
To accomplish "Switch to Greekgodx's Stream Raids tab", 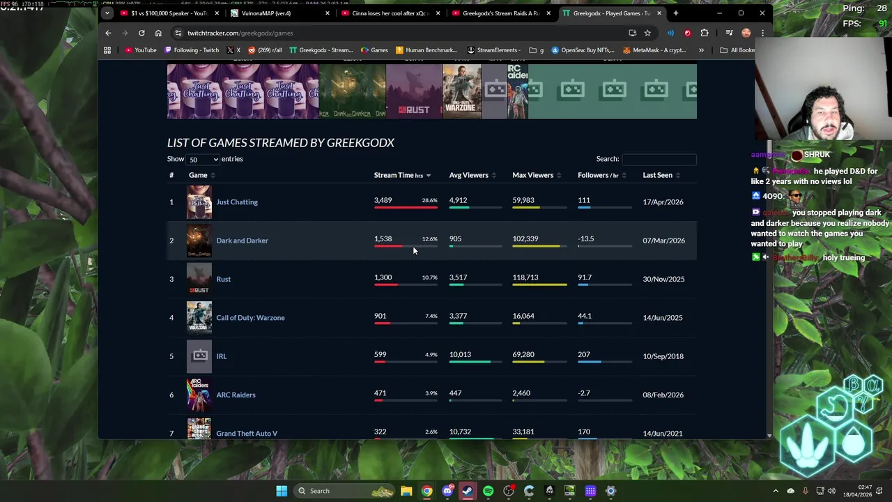I will [501, 13].
